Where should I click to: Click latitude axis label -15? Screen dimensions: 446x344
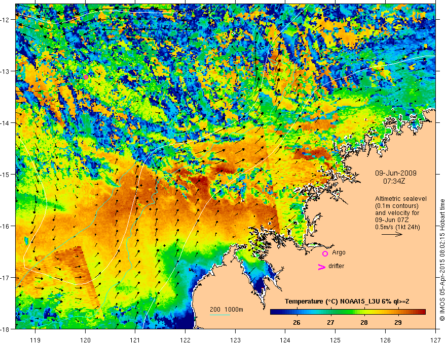pos(5,174)
